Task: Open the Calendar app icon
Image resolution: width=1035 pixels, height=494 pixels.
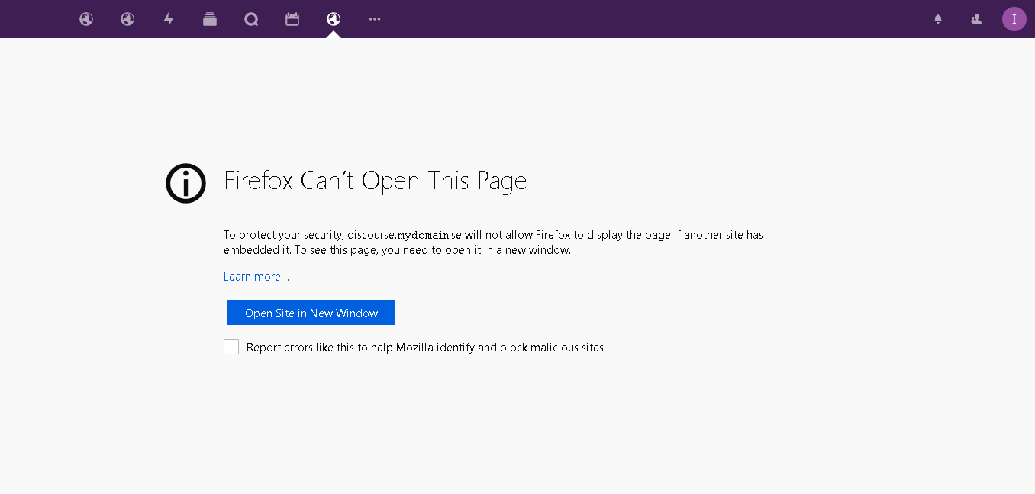Action: pos(292,19)
